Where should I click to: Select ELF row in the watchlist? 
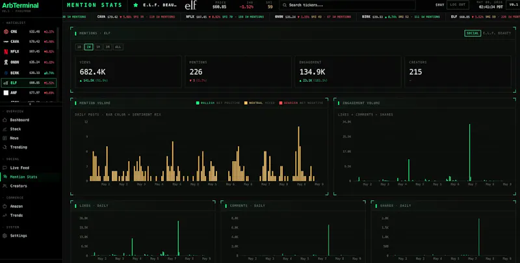pos(29,83)
